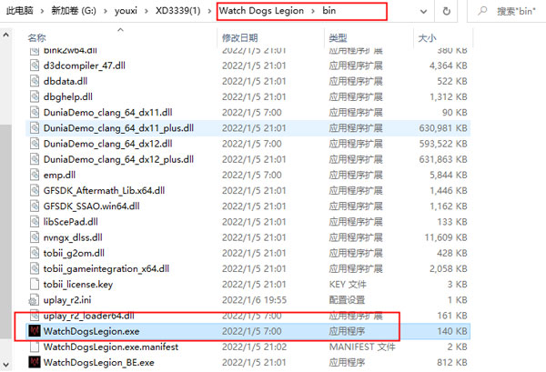Expand the chevron after 此电脑 breadcrumb

[x=43, y=11]
